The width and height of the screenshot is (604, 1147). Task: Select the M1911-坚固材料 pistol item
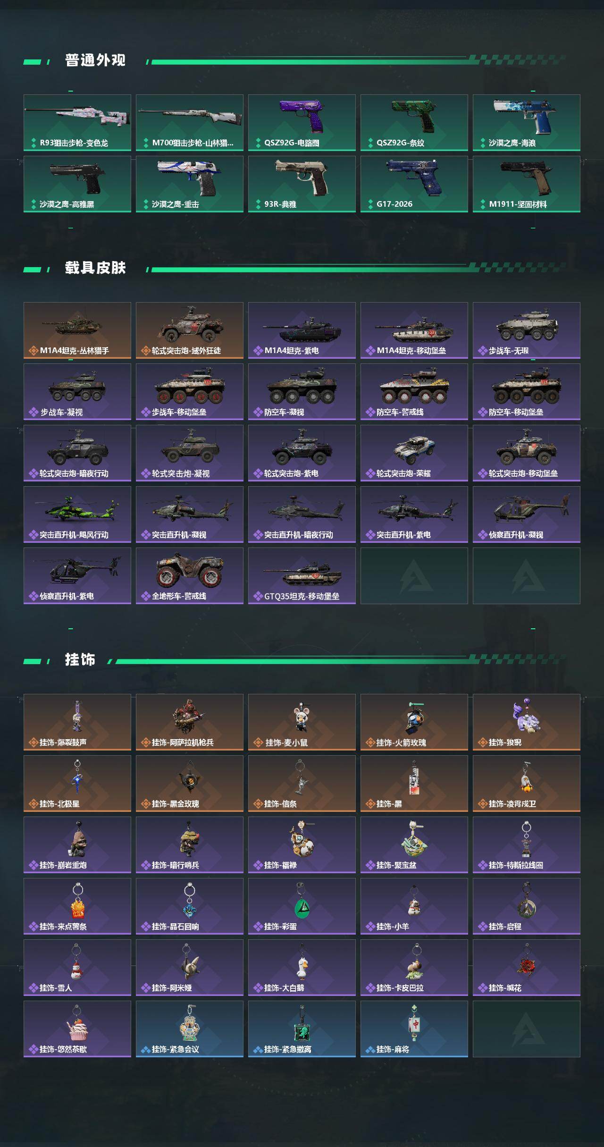[x=527, y=184]
